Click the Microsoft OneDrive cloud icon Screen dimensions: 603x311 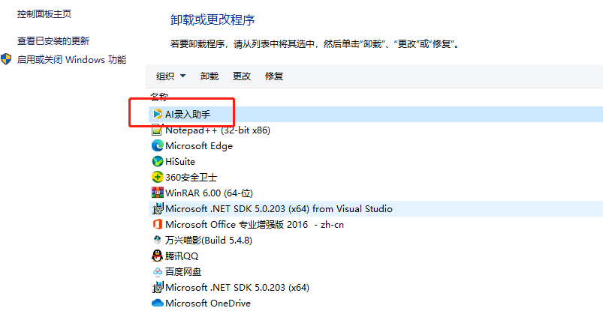(x=157, y=303)
